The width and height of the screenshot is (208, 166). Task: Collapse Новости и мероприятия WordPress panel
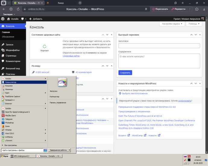point(200,83)
